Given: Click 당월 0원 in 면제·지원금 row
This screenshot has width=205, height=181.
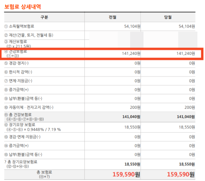Looking at the screenshot, I should pyautogui.click(x=192, y=81).
